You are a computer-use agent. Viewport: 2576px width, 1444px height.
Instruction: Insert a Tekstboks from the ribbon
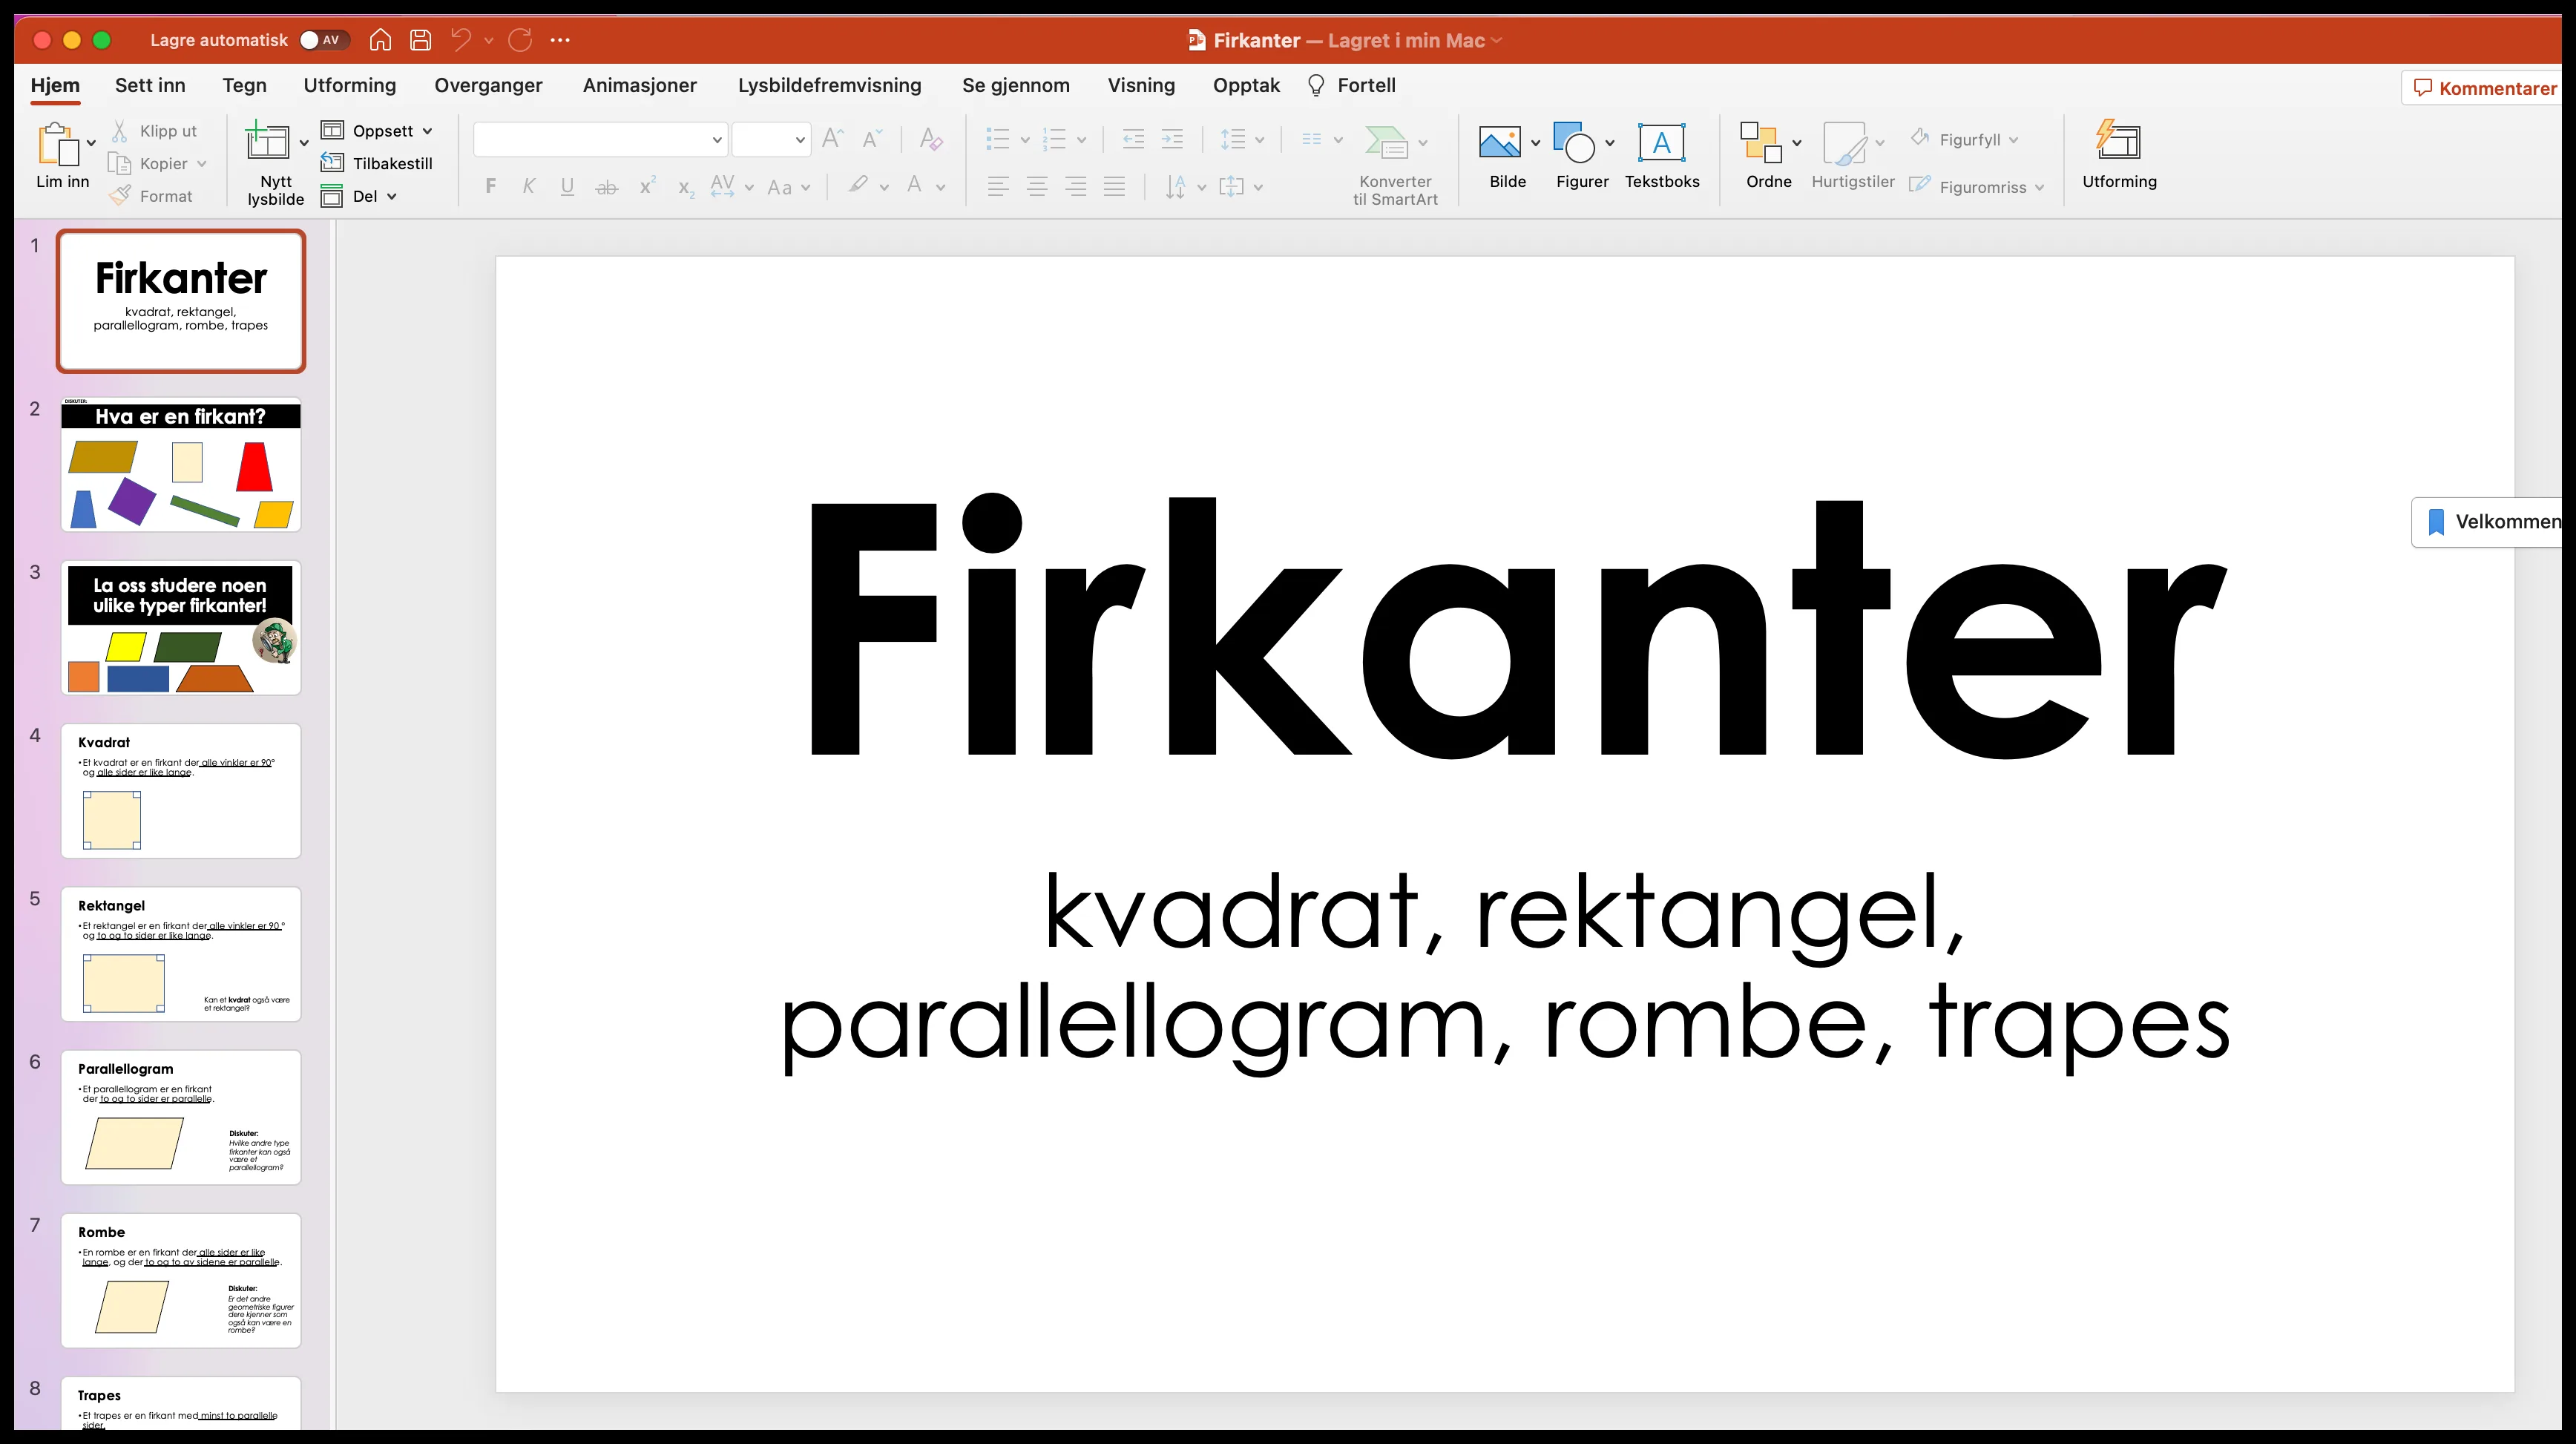pos(1661,143)
